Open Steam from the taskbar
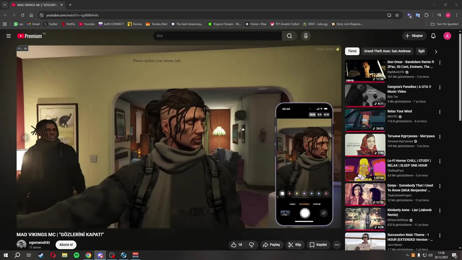Viewport: 462px width, 260px height. (x=41, y=255)
